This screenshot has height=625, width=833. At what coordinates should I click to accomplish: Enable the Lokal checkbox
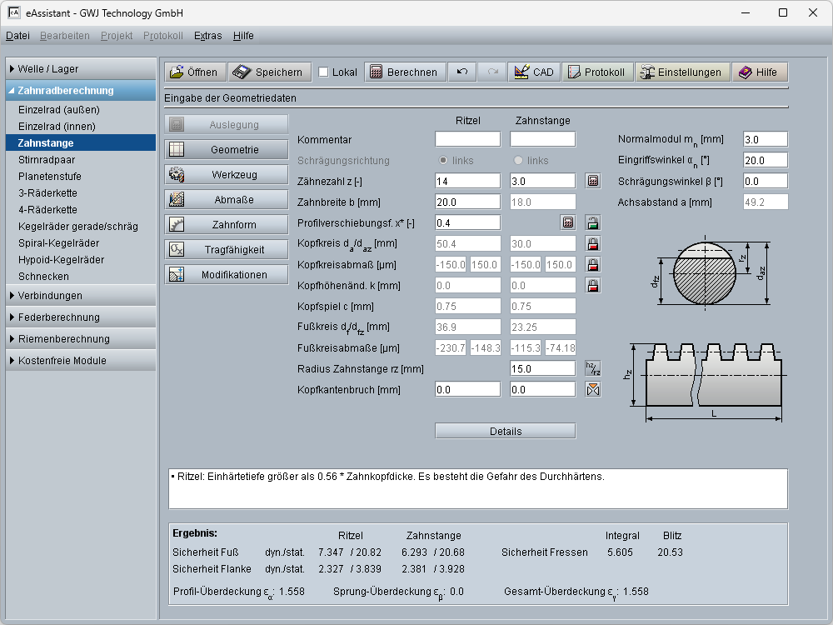click(x=324, y=72)
